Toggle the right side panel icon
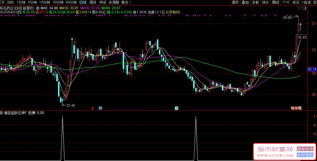The image size is (317, 161). (304, 8)
